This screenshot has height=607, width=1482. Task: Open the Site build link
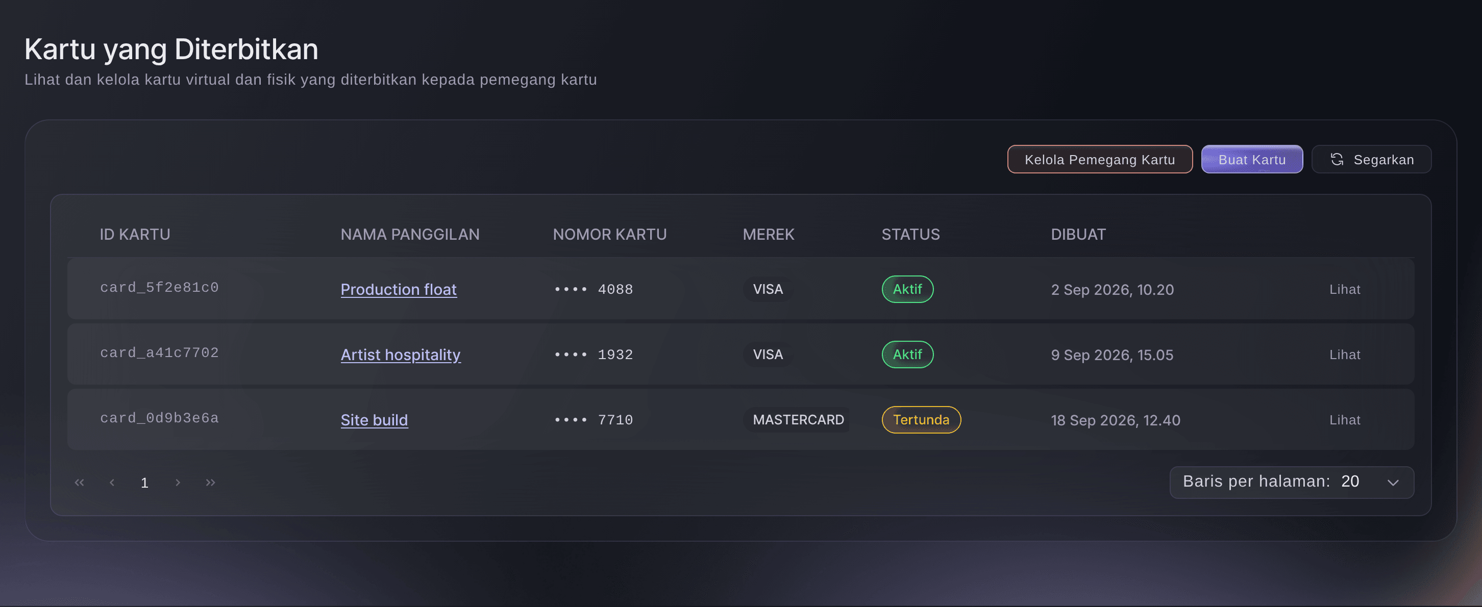pos(374,420)
